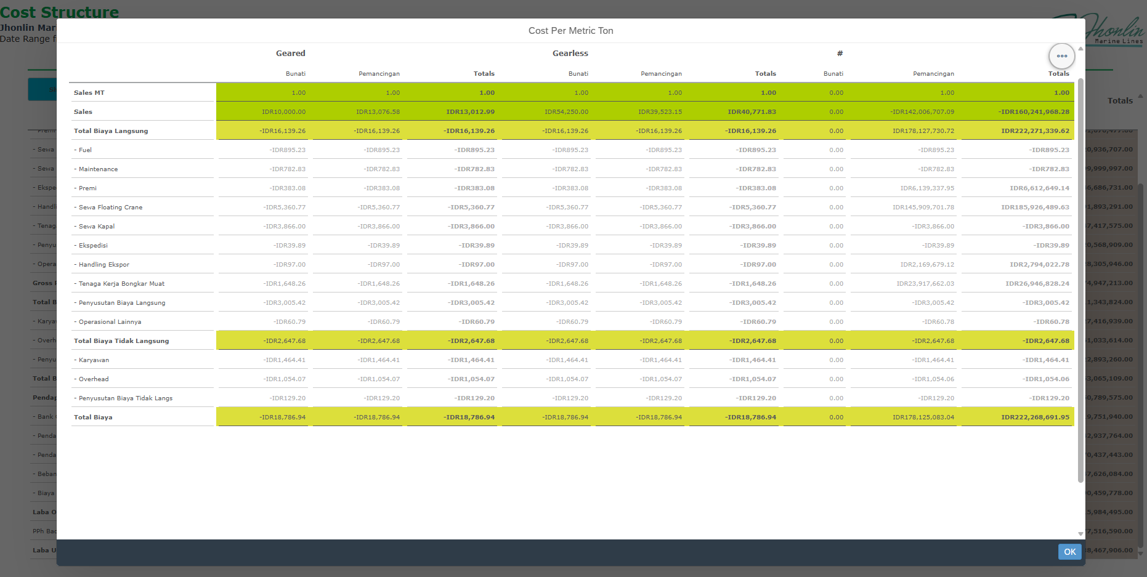Click the Karyawan row label
This screenshot has height=577, width=1147.
(91, 360)
